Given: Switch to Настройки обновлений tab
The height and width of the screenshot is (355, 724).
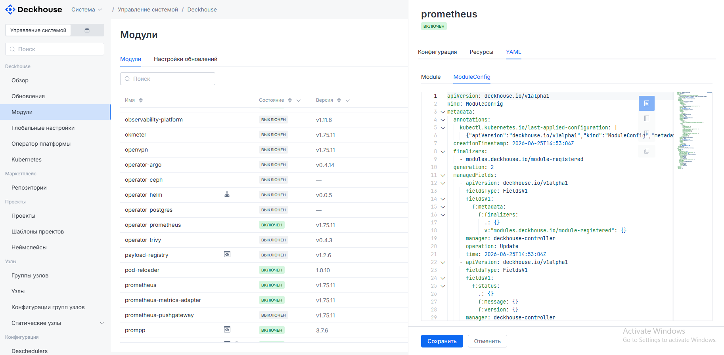Looking at the screenshot, I should (186, 59).
